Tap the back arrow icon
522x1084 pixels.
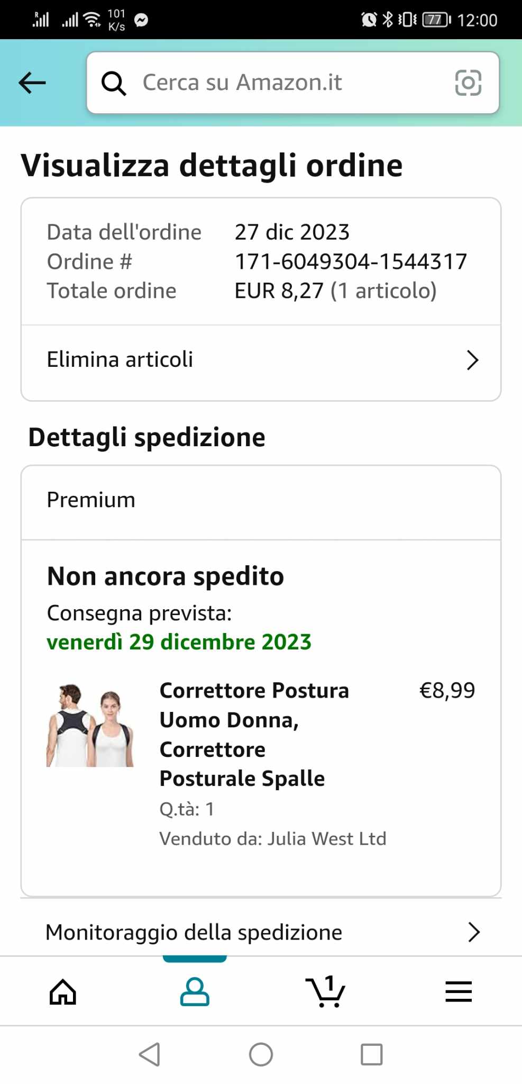tap(32, 83)
